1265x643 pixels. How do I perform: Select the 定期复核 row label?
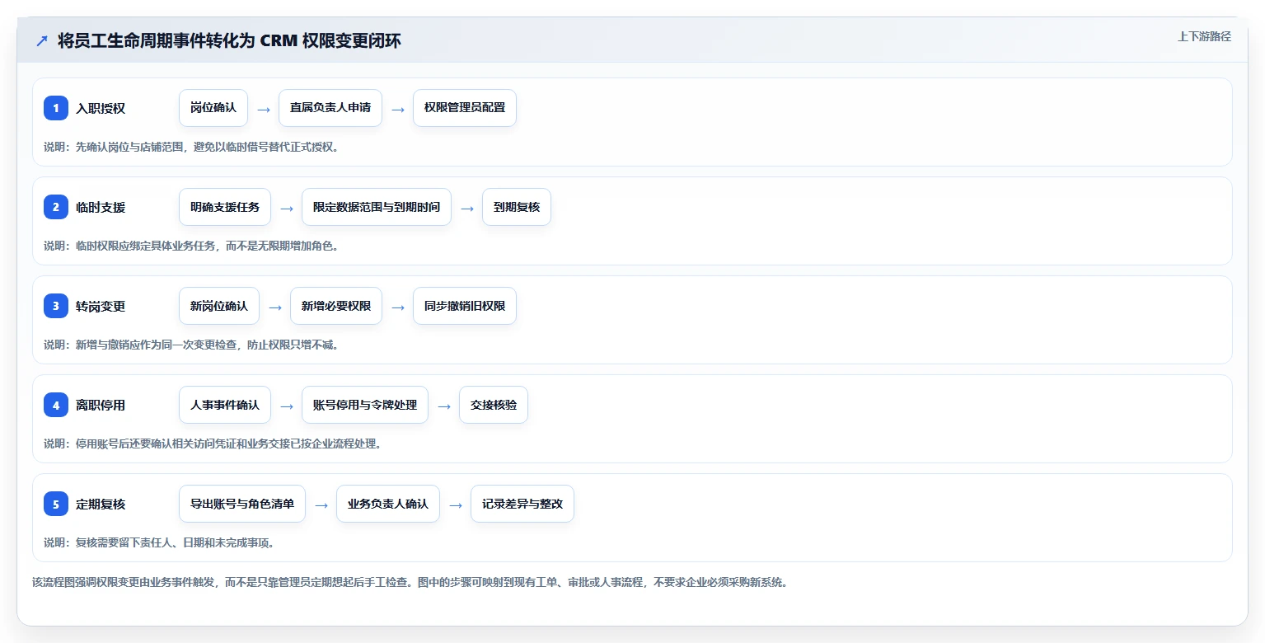(x=101, y=504)
